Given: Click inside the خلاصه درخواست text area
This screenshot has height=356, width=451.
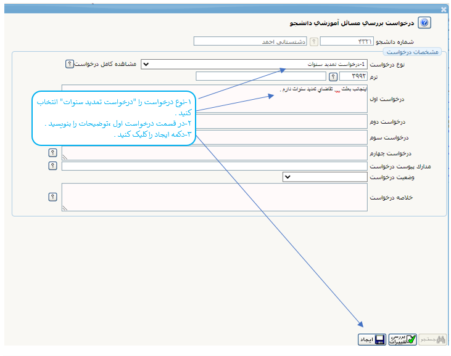Looking at the screenshot, I should (x=215, y=197).
